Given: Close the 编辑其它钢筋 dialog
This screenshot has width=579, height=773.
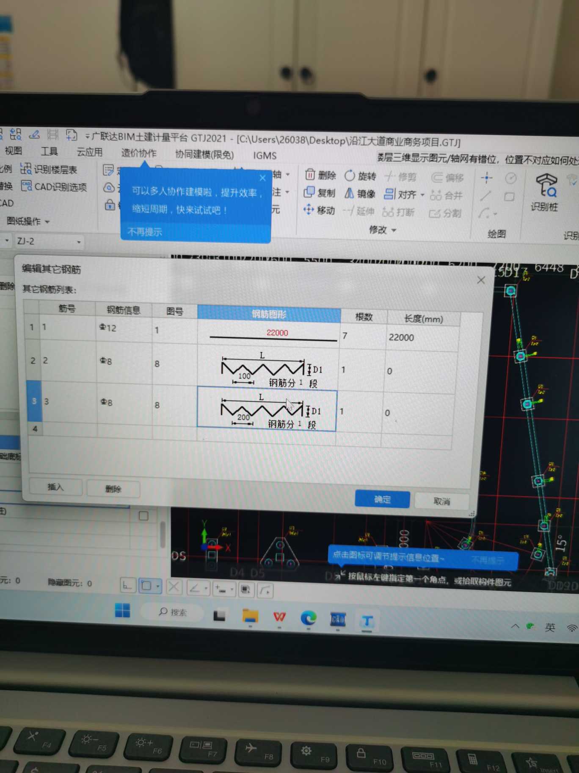Looking at the screenshot, I should click(x=481, y=280).
